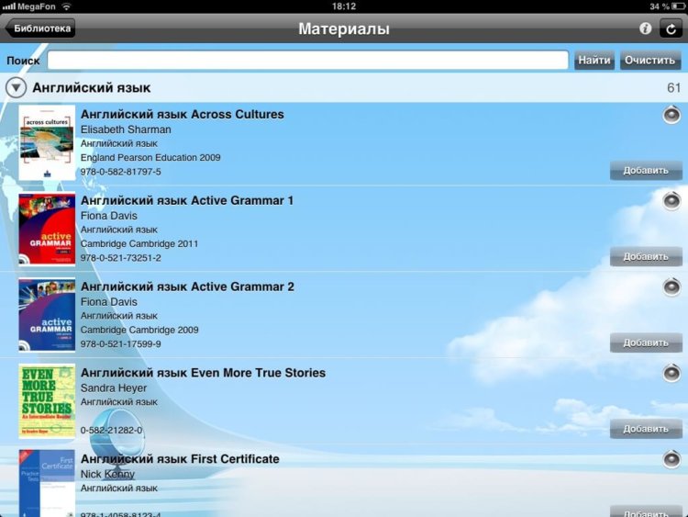Add Active Grammar 2 with Добавить
688x517 pixels.
point(646,343)
